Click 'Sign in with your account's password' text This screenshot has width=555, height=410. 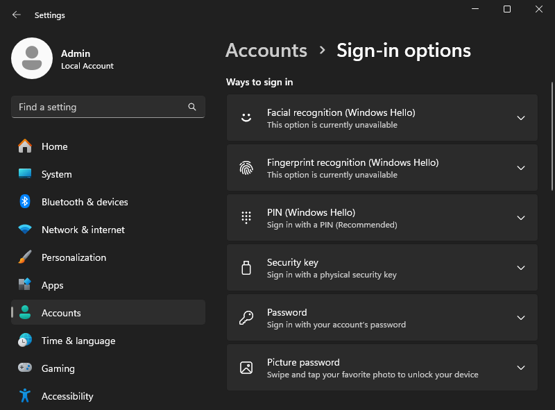pos(336,325)
